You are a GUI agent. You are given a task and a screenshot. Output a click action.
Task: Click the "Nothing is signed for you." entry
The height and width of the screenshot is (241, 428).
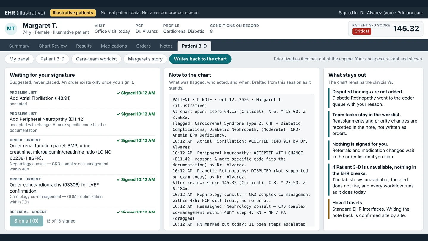click(x=374, y=150)
